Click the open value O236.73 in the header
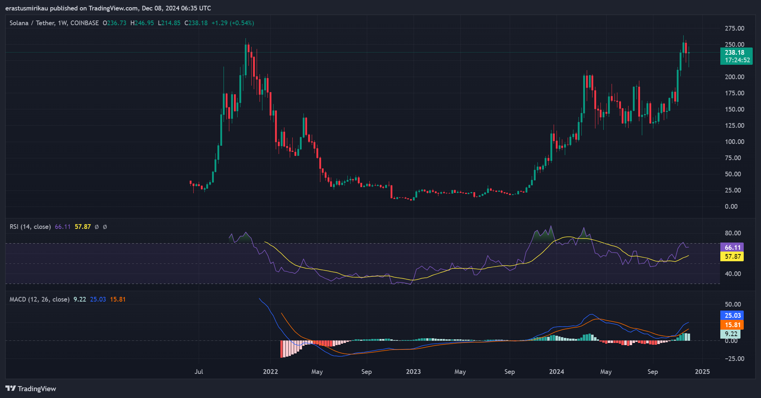The height and width of the screenshot is (398, 761). tap(114, 23)
